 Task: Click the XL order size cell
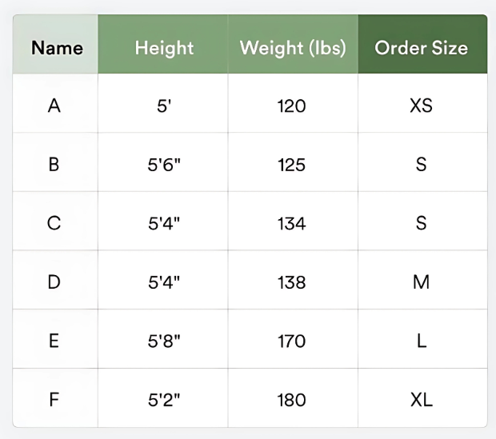[x=421, y=400]
